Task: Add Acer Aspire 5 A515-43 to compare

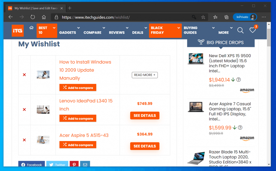Action: (78, 145)
